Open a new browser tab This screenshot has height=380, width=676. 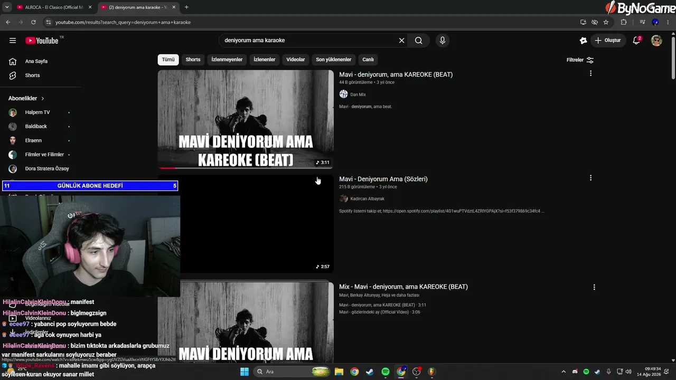(x=186, y=7)
